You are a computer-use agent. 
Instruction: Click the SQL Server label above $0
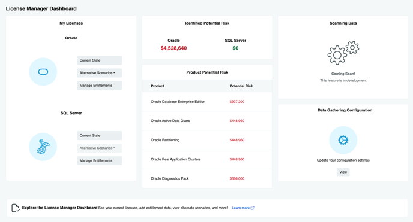(235, 41)
